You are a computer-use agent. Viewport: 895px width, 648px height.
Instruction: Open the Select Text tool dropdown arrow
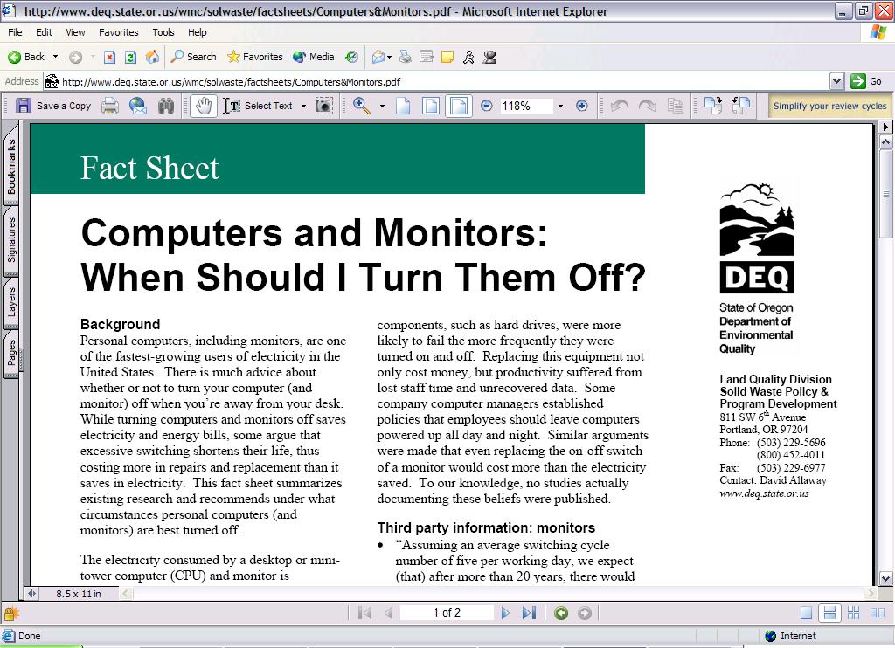coord(303,106)
